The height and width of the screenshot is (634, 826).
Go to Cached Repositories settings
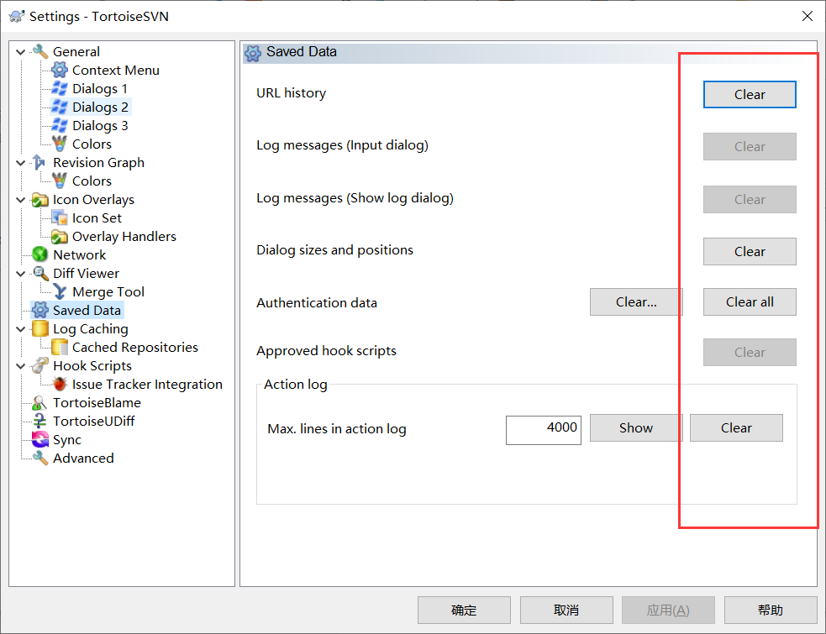pos(134,347)
